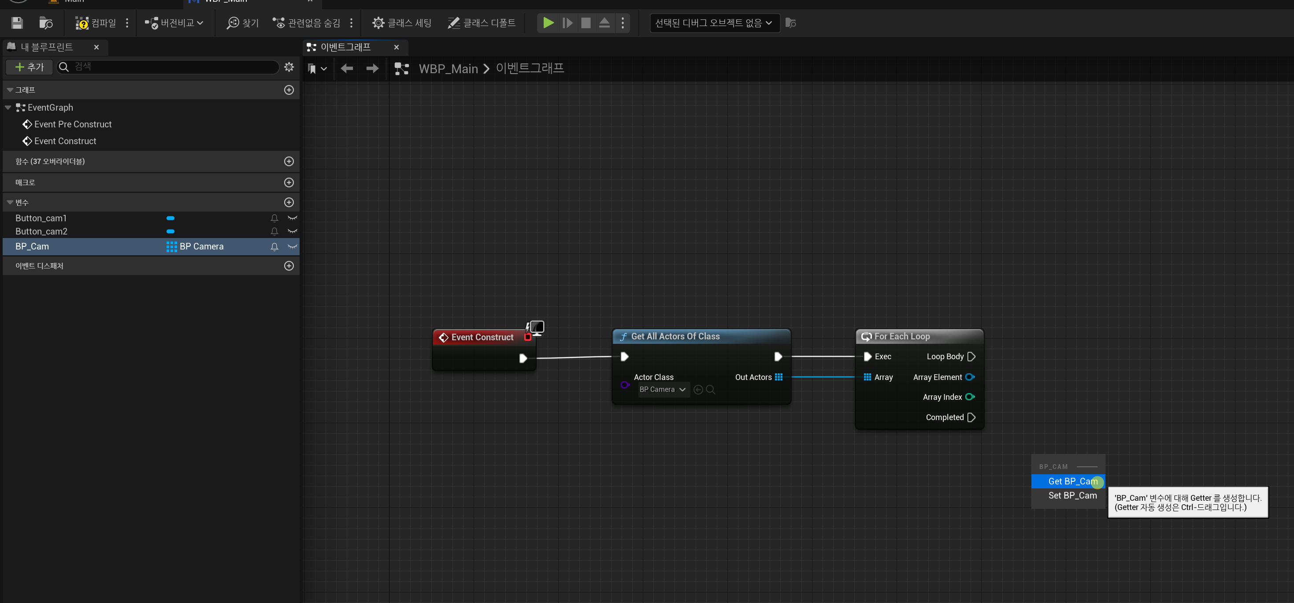Open the play options three-dot menu
Screen dimensions: 1294x603
623,22
